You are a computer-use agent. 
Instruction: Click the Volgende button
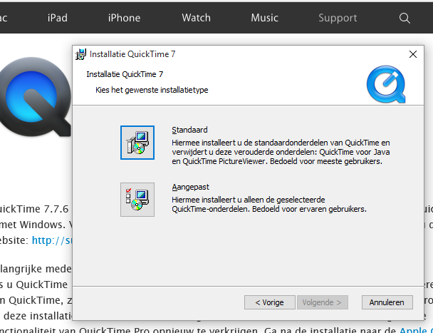point(323,302)
